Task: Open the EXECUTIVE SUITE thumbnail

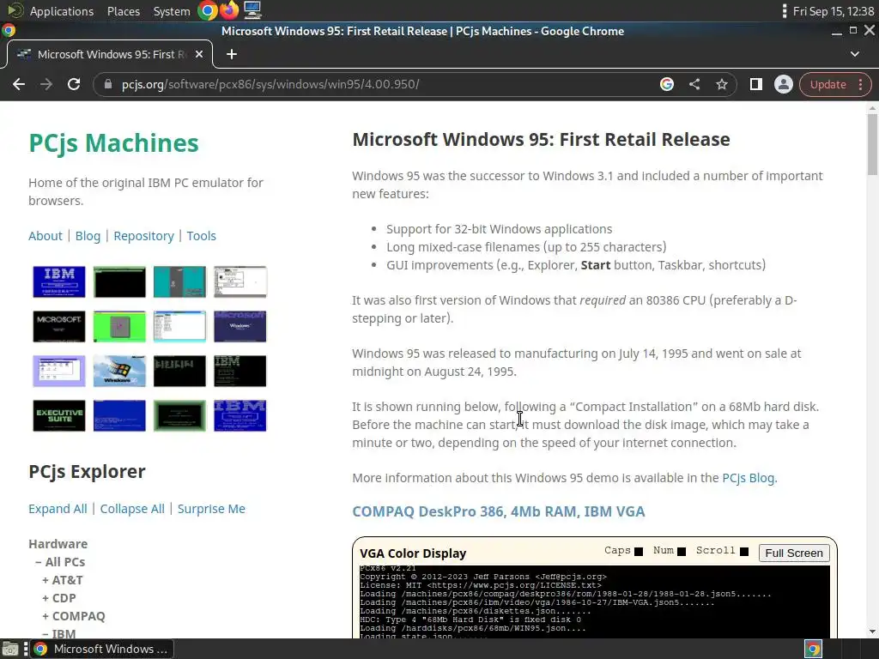Action: (x=59, y=415)
